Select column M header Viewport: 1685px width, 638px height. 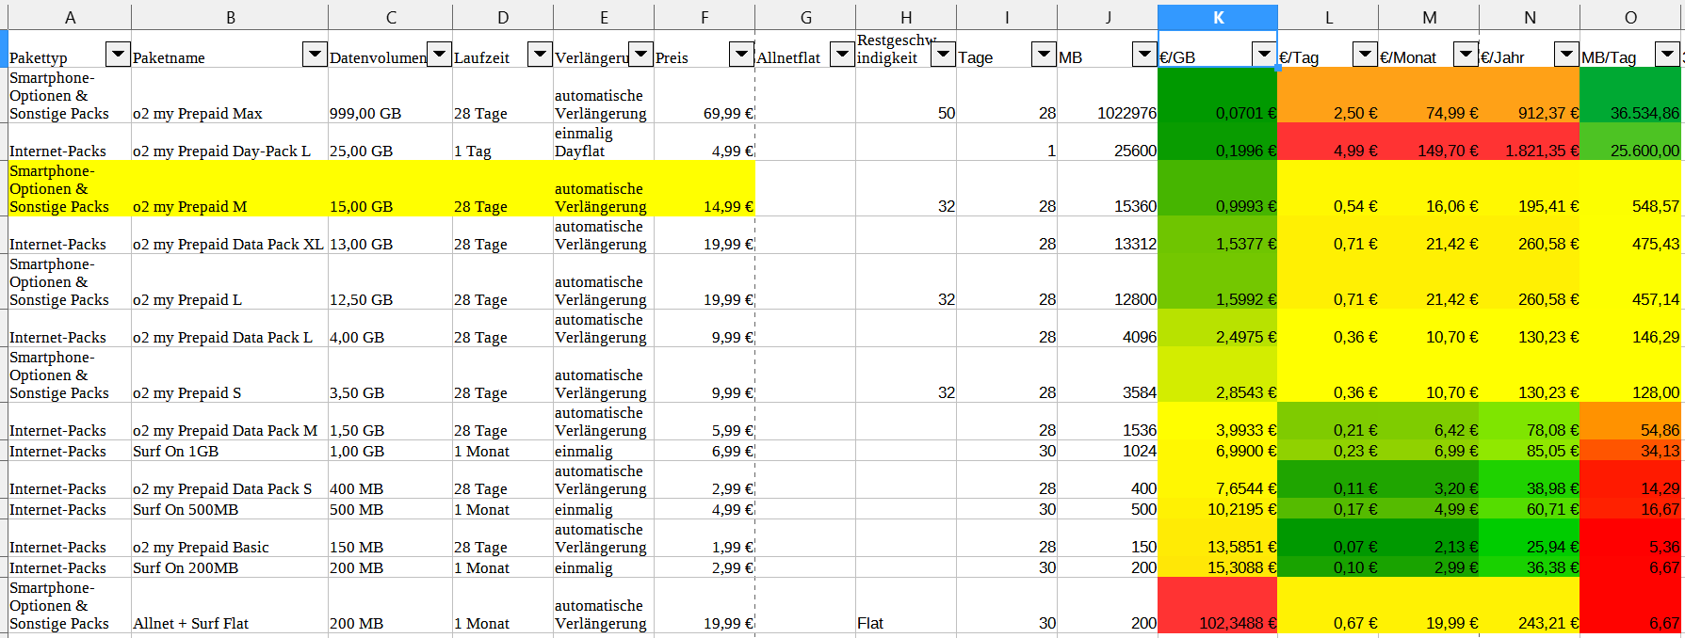click(1429, 17)
